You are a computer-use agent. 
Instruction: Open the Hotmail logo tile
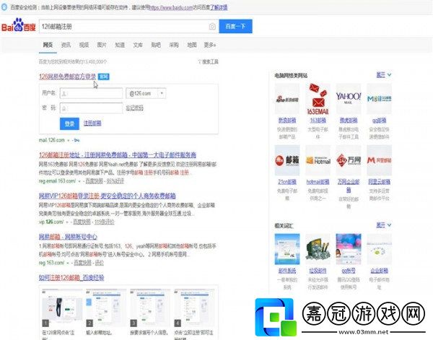[x=318, y=160]
